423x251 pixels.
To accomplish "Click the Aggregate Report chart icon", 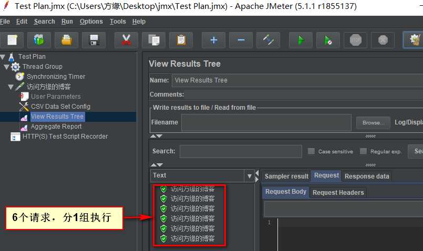I will (24, 127).
